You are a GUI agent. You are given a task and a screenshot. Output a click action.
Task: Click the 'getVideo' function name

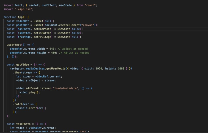[x=22, y=65]
